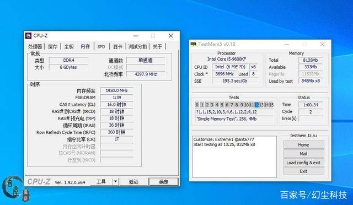The width and height of the screenshot is (353, 205).
Task: Click the TestMem5 log text area
Action: point(234,157)
